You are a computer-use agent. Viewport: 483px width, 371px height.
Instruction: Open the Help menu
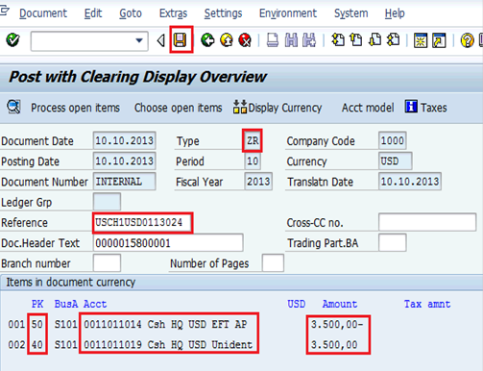pyautogui.click(x=395, y=13)
